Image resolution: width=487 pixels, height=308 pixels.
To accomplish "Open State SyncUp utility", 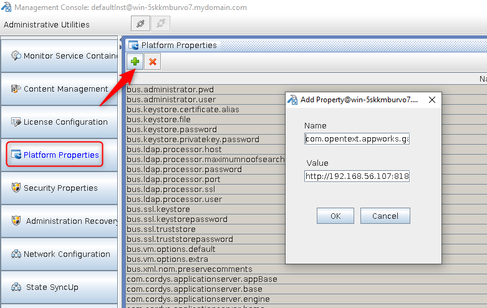I will coord(59,287).
